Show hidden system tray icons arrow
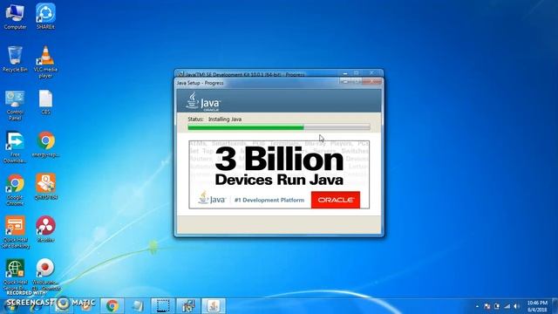This screenshot has width=558, height=314. click(x=477, y=306)
